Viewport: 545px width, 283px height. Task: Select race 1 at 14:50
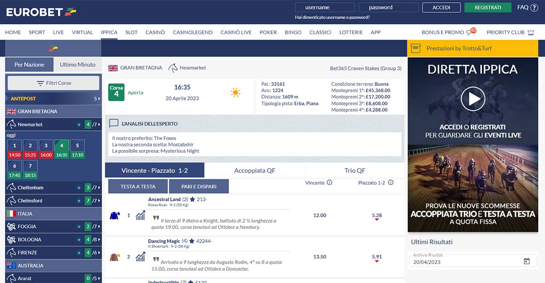pos(15,150)
